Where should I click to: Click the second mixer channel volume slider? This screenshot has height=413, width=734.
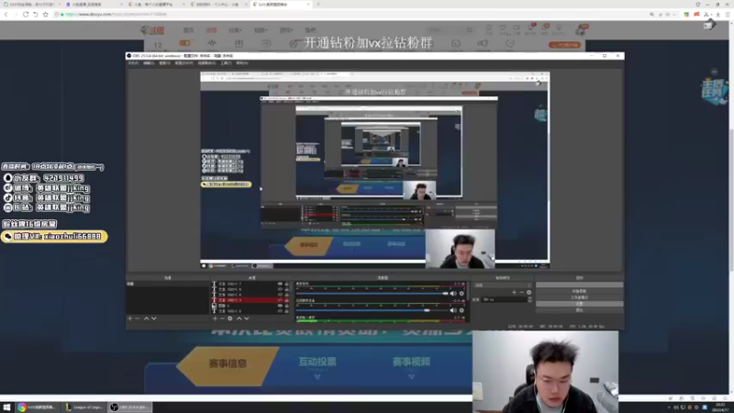point(373,310)
